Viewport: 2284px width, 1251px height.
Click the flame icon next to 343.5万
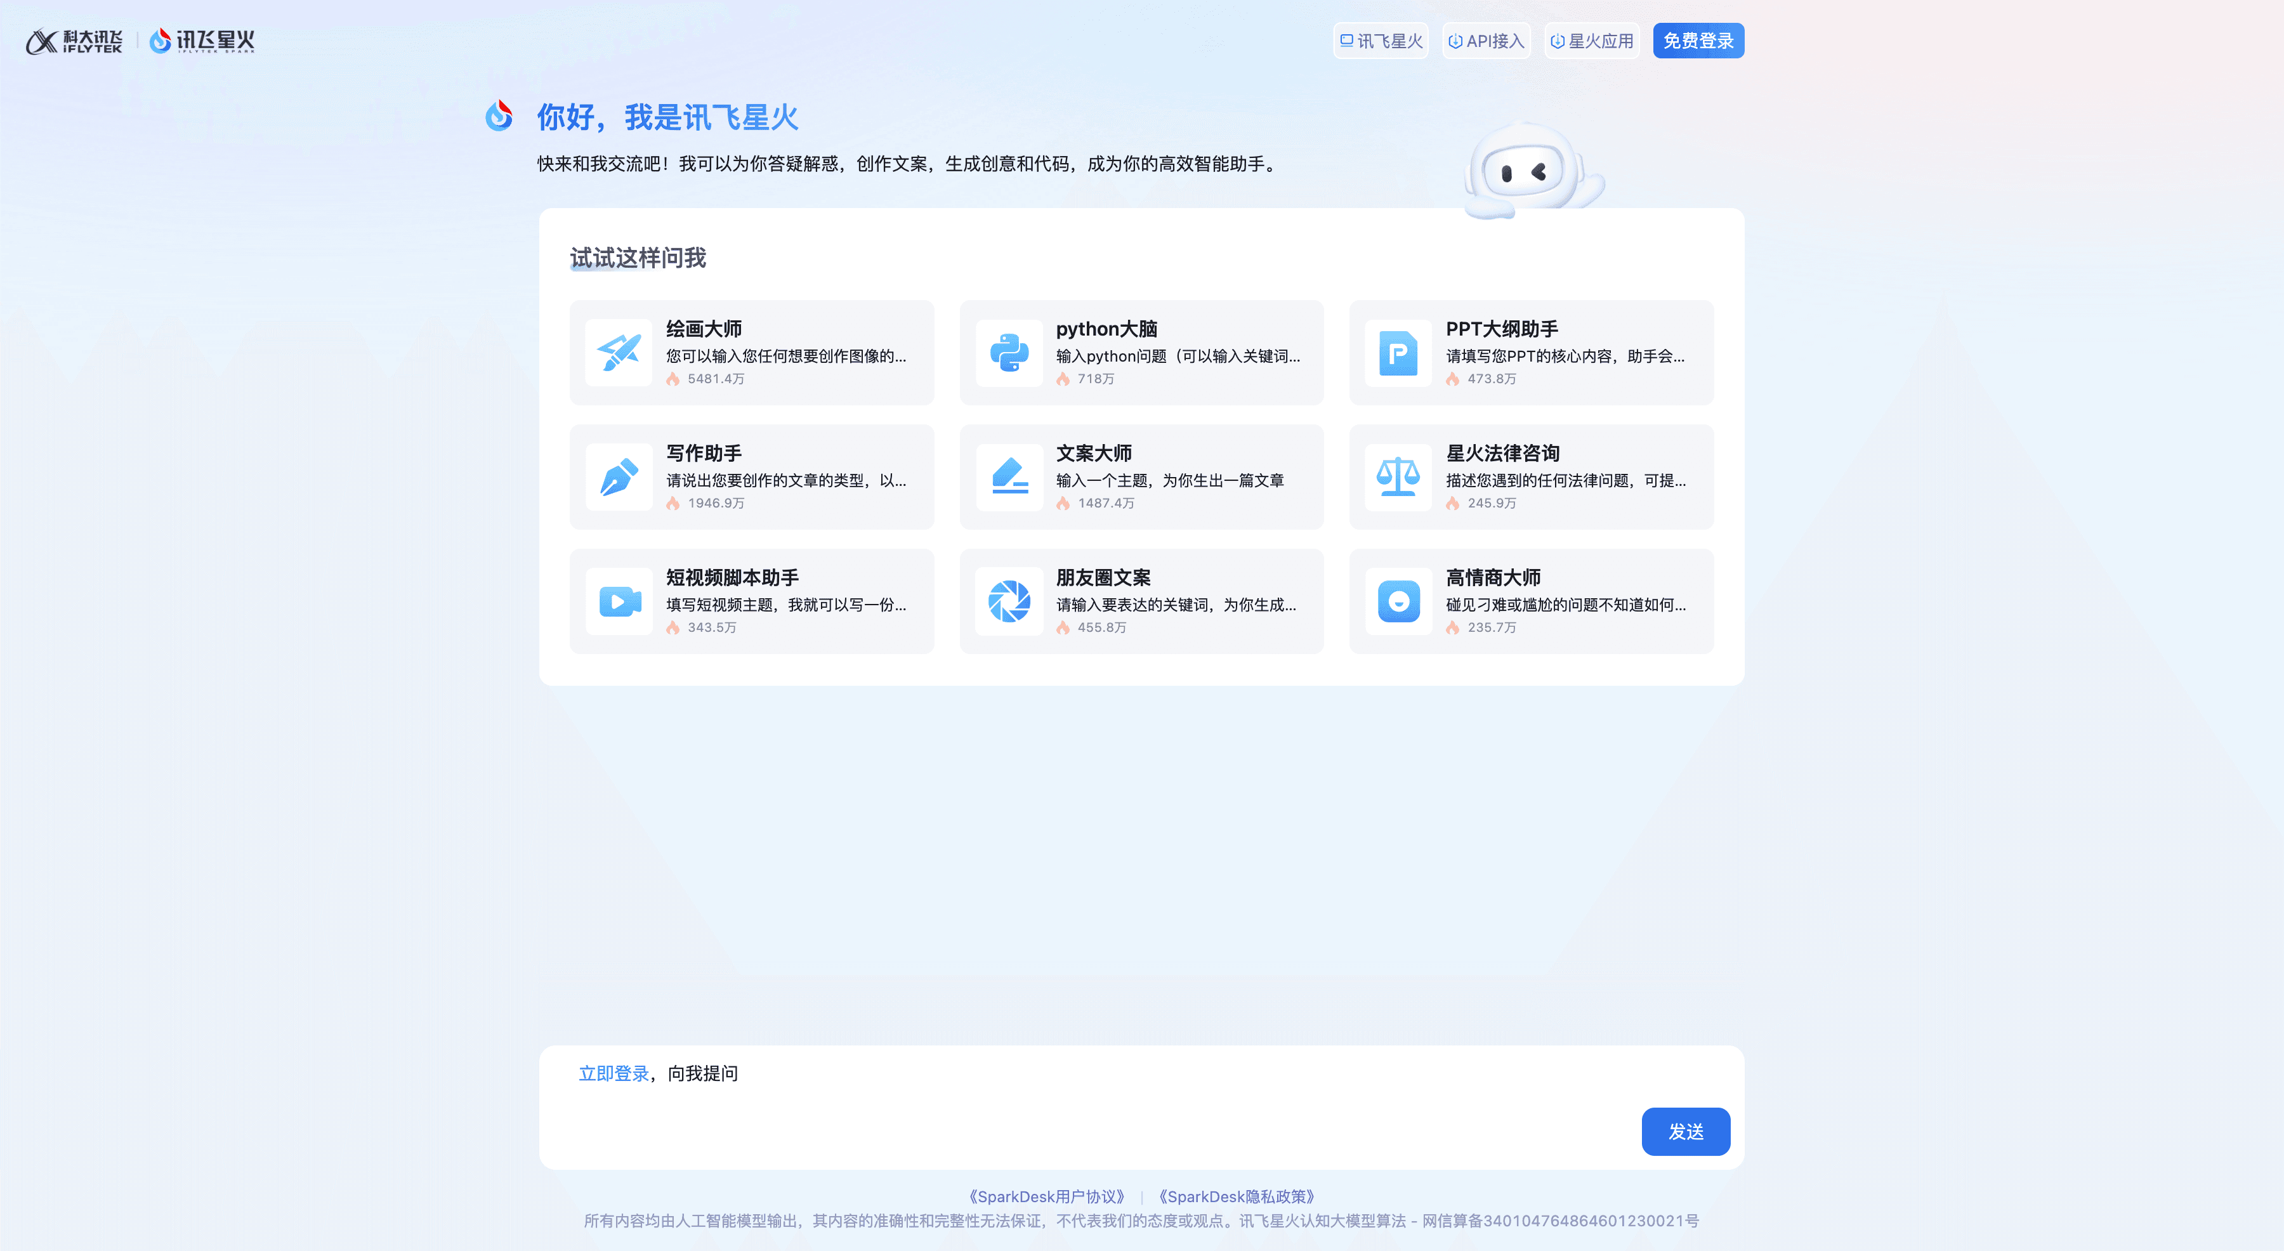[673, 627]
